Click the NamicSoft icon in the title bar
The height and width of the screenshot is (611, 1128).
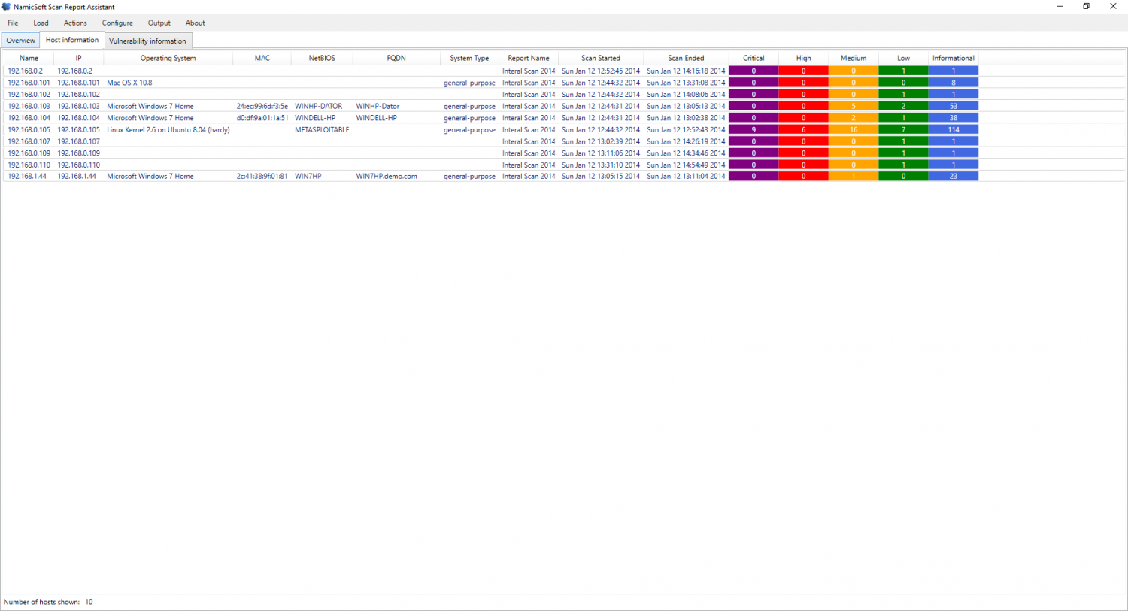(8, 7)
